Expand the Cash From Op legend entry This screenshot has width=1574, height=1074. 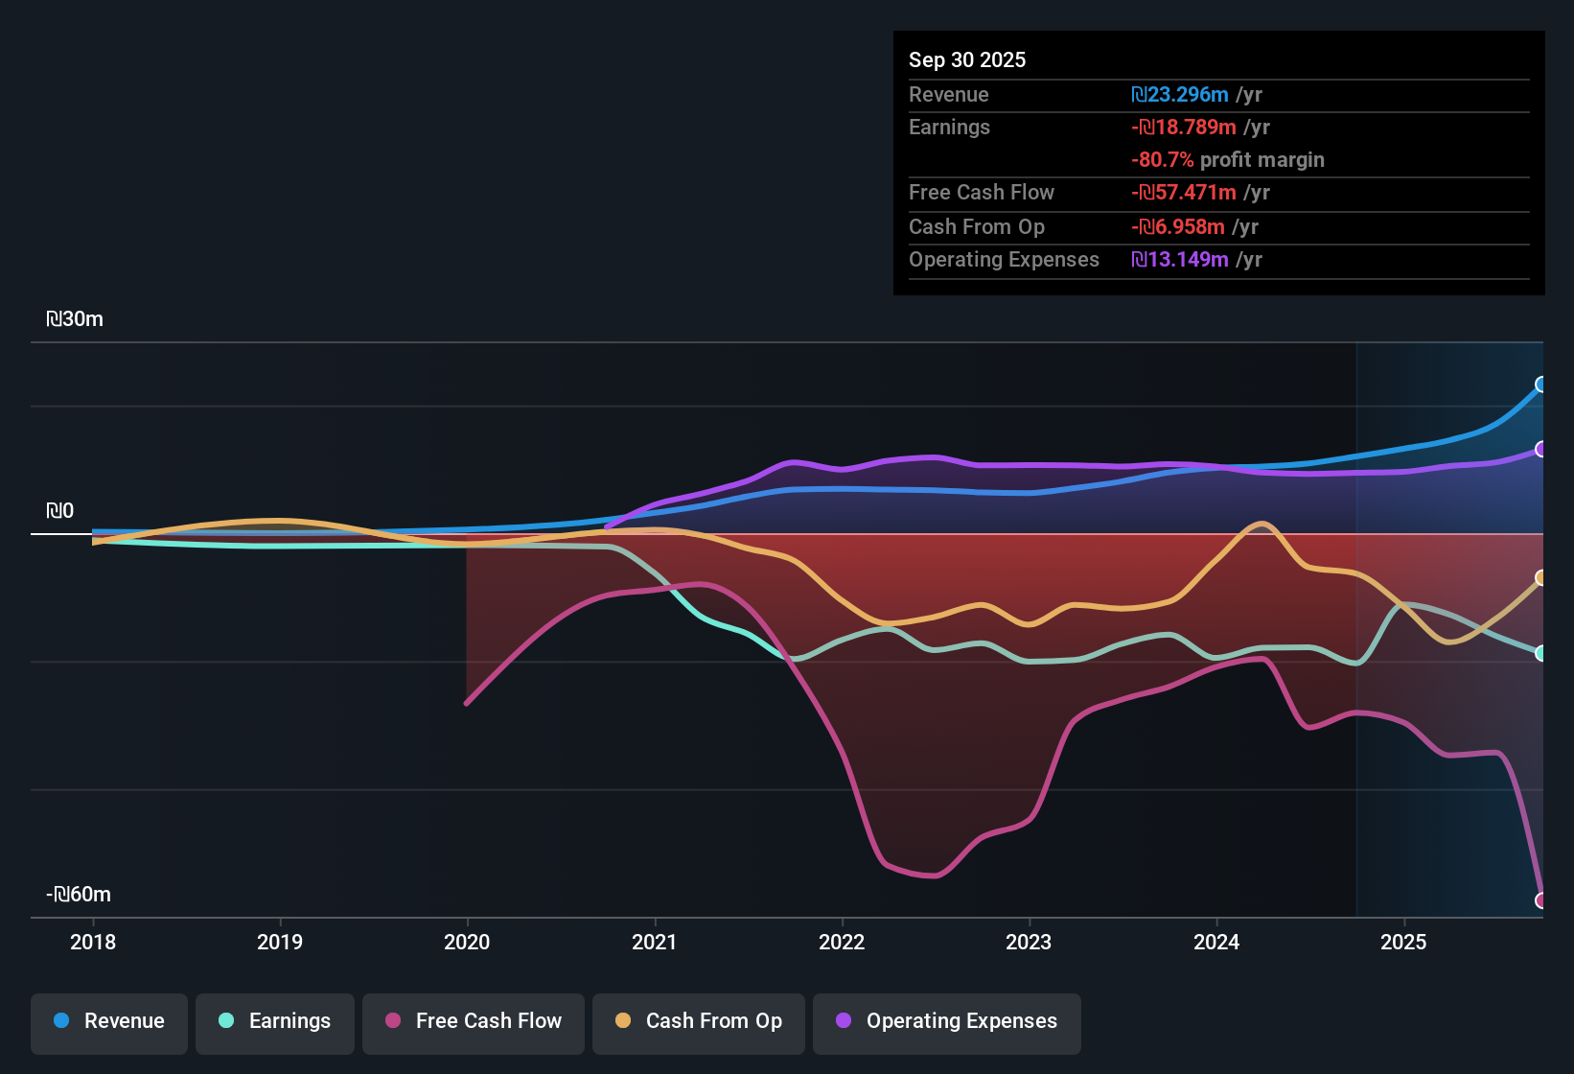698,1021
